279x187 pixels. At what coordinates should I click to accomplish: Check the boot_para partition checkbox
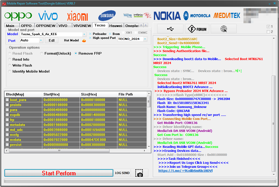pos(7,100)
